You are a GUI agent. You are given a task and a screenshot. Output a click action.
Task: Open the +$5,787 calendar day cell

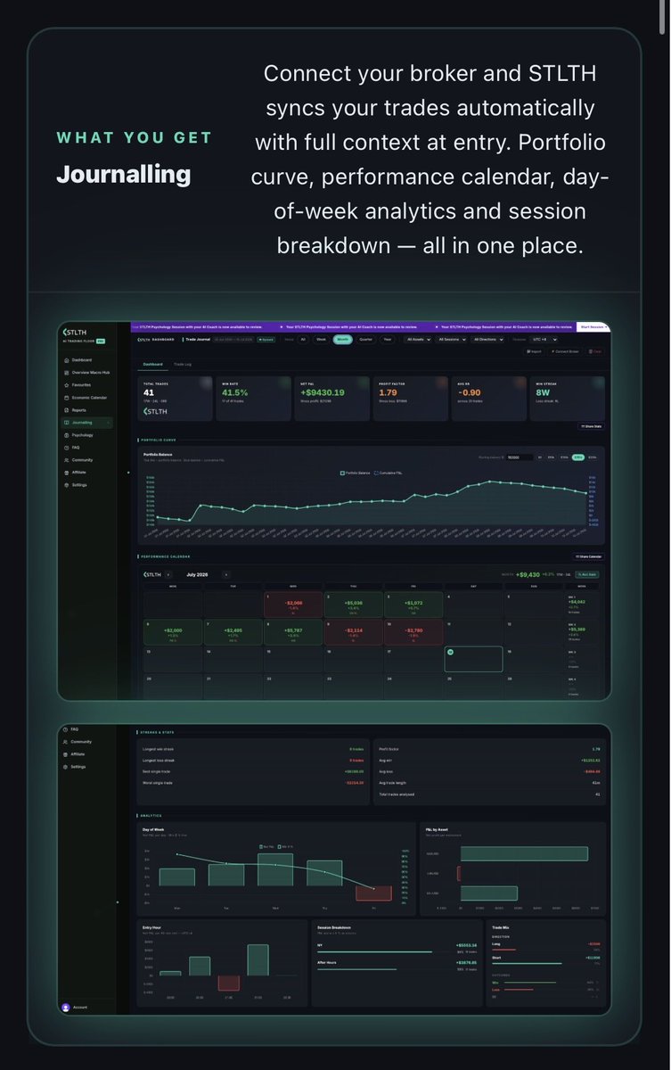pos(293,631)
